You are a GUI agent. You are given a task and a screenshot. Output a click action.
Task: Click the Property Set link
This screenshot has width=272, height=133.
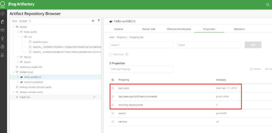click(x=136, y=37)
